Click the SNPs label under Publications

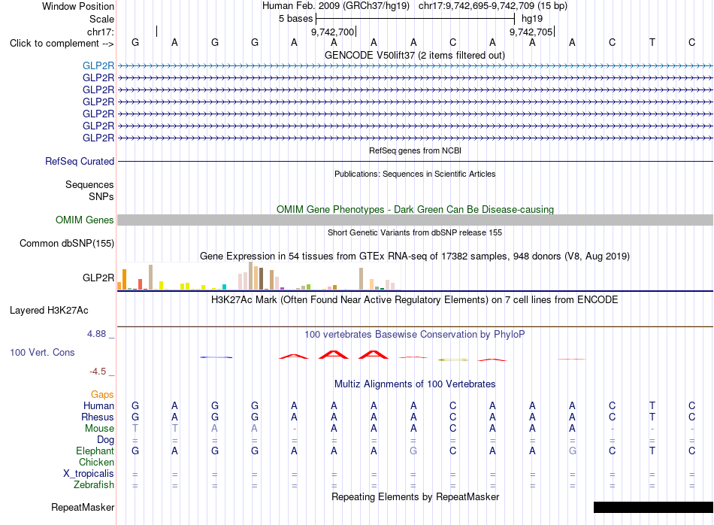click(x=101, y=196)
